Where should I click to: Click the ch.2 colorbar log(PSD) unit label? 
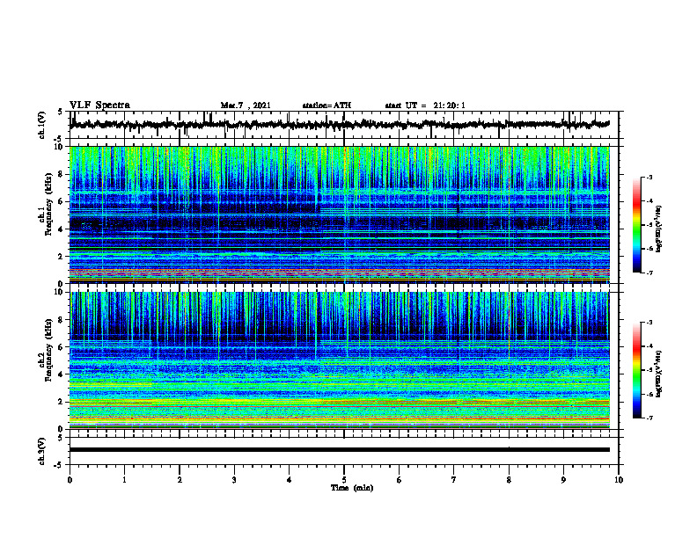[x=659, y=374]
